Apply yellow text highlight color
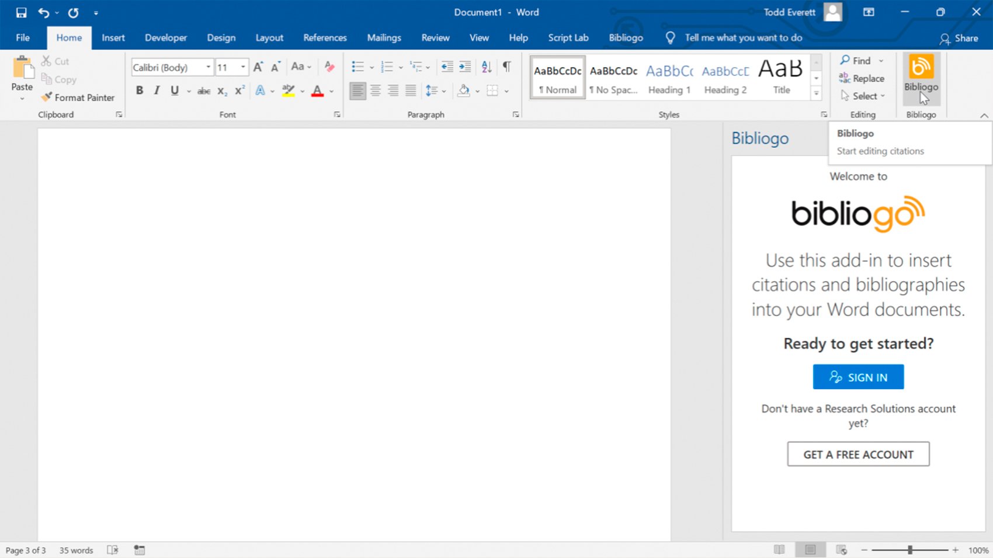Viewport: 993px width, 558px height. pos(288,91)
